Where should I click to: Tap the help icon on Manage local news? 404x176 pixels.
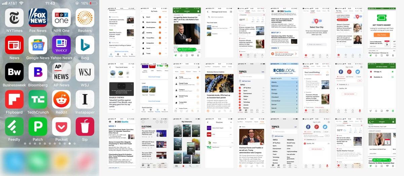coord(231,12)
